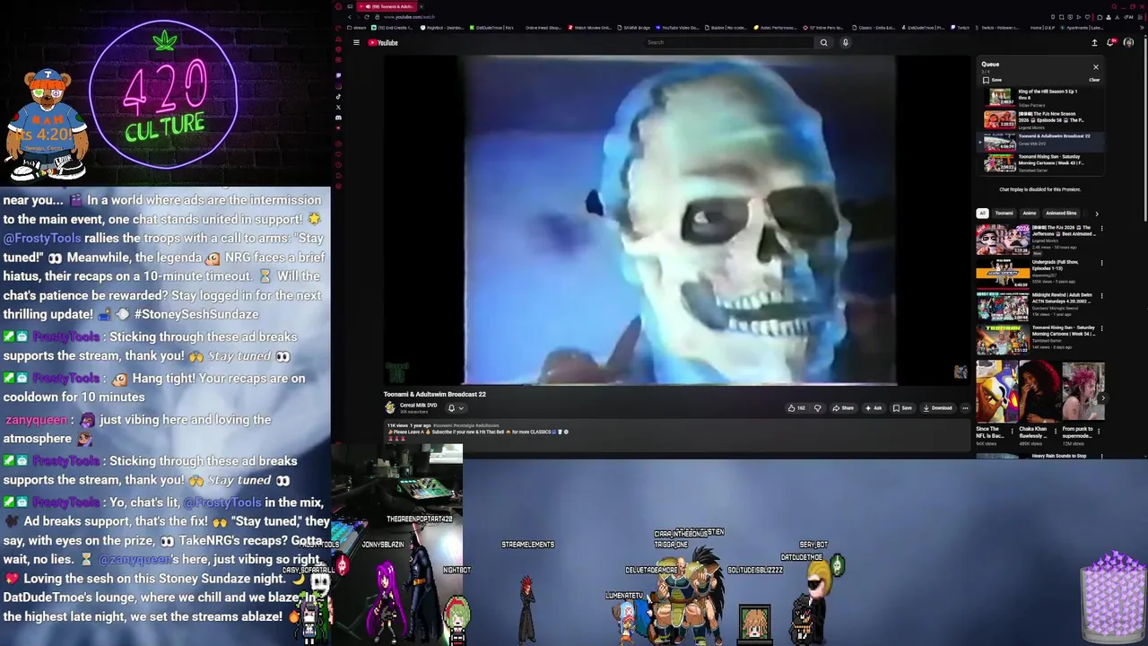Image resolution: width=1148 pixels, height=646 pixels.
Task: Click the YouTube search magnifier button
Action: click(823, 42)
